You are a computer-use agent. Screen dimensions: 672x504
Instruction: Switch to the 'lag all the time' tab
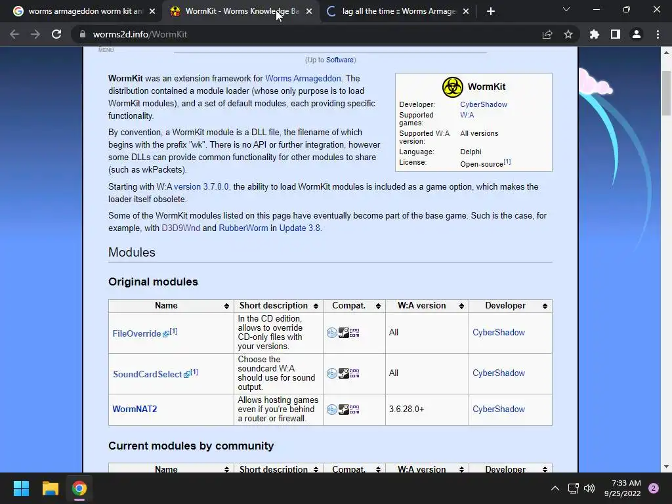pos(398,11)
